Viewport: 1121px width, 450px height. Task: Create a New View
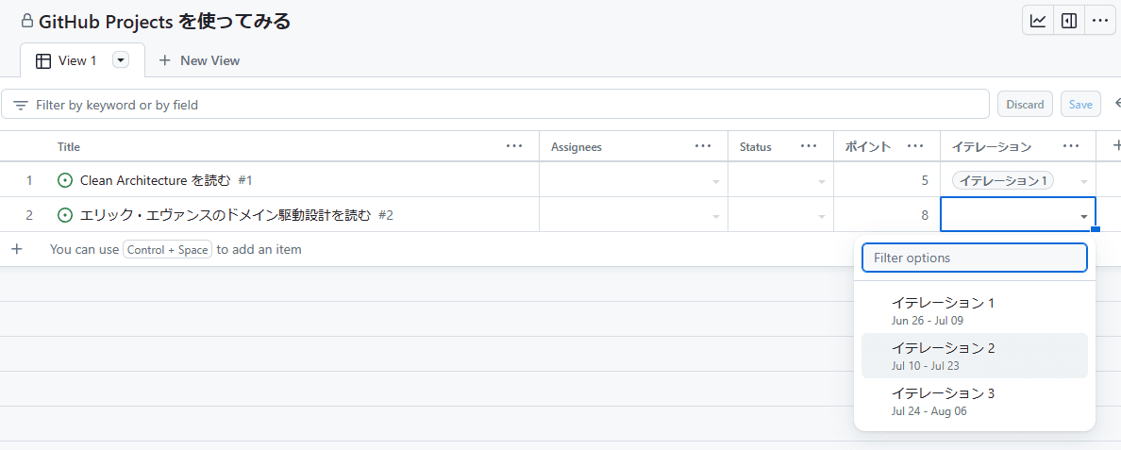pyautogui.click(x=199, y=60)
